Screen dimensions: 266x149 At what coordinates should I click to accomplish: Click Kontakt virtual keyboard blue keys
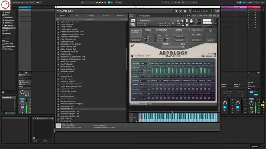click(x=177, y=117)
